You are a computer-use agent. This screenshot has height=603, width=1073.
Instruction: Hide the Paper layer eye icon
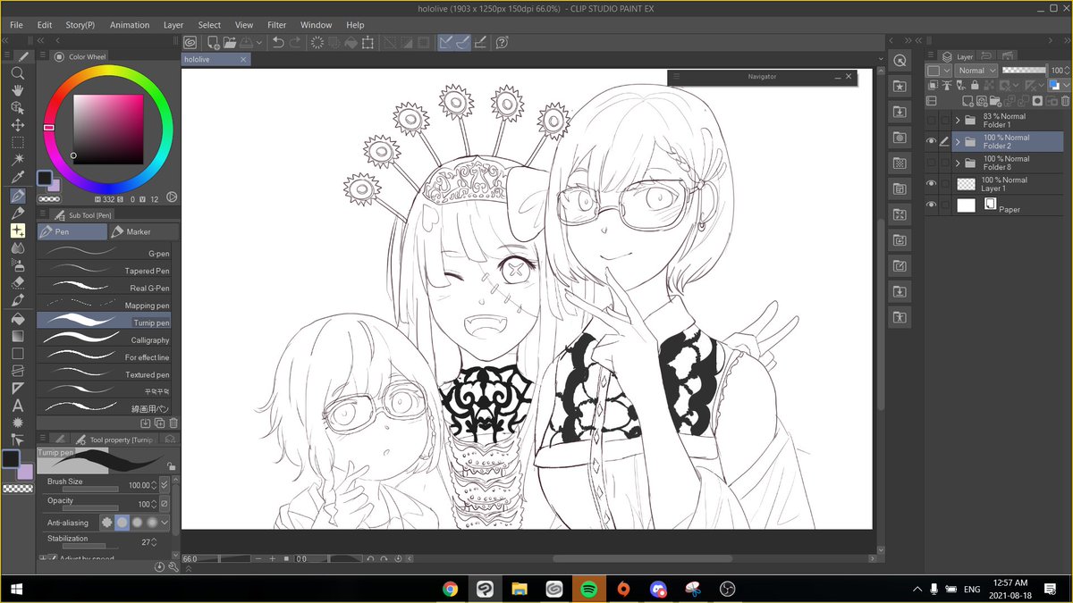tap(932, 205)
